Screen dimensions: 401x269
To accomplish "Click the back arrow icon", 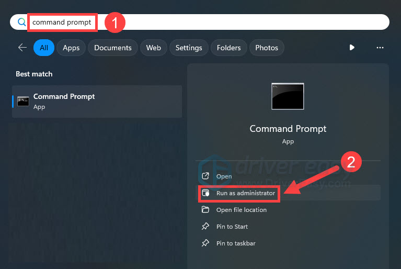I will [x=22, y=48].
